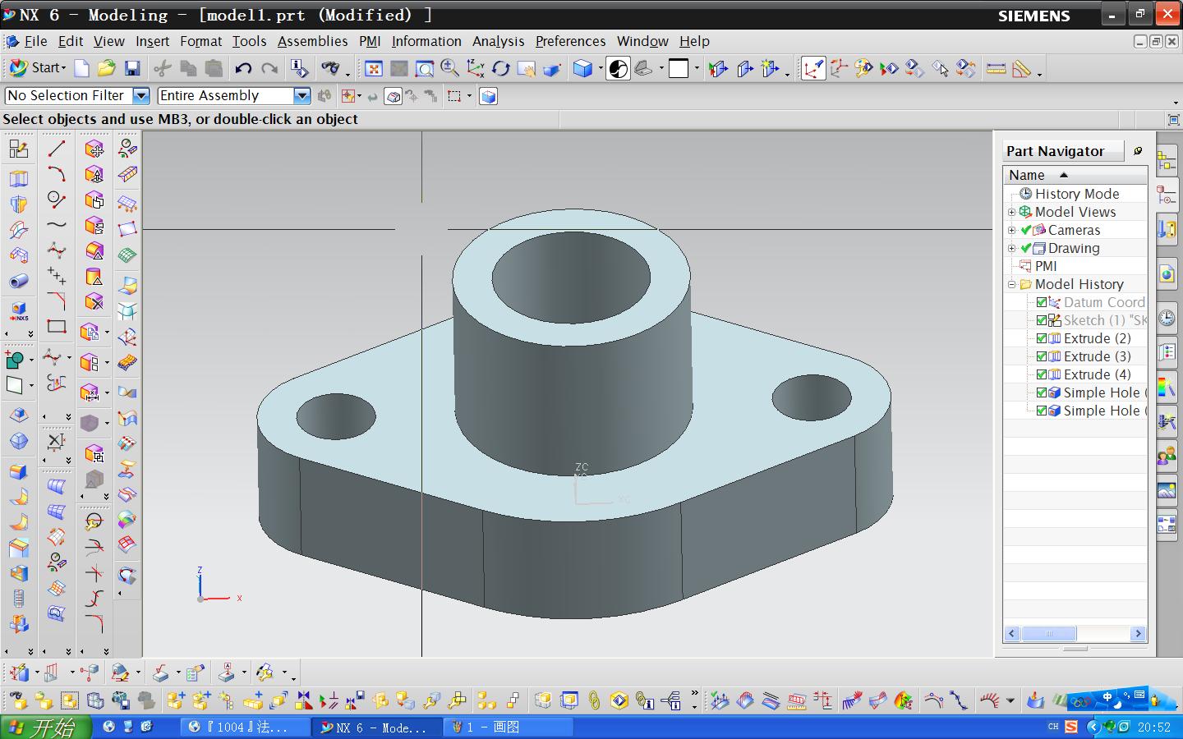Uncheck the Extrude (2) feature checkbox
The width and height of the screenshot is (1183, 739).
1042,338
